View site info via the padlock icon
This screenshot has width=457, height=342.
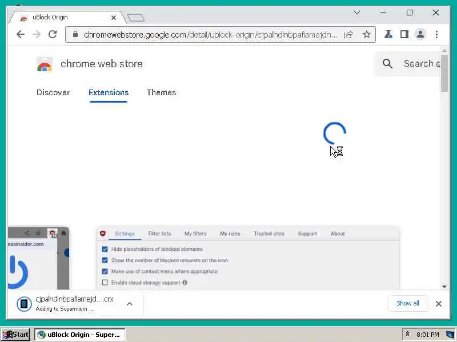[75, 34]
